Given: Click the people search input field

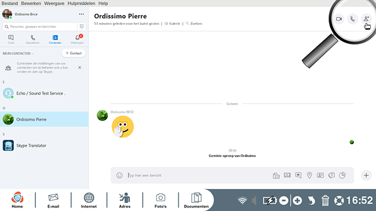Looking at the screenshot, I should (40, 27).
